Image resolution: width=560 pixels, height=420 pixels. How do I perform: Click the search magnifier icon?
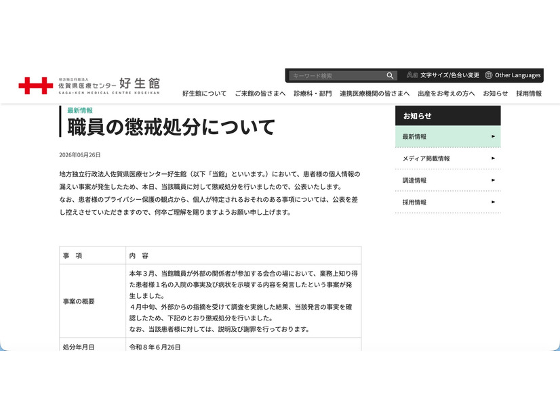(x=390, y=76)
